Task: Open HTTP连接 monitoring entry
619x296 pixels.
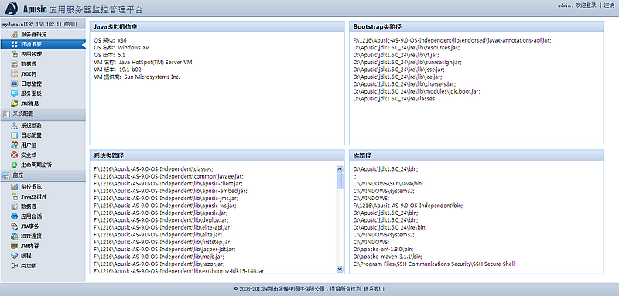Action: tap(31, 236)
